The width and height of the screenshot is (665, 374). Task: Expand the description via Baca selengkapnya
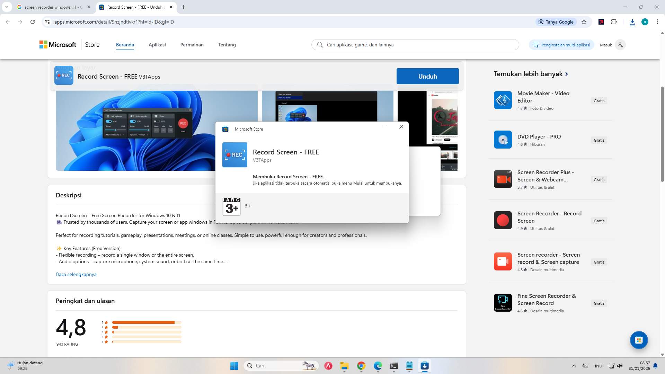click(x=76, y=274)
